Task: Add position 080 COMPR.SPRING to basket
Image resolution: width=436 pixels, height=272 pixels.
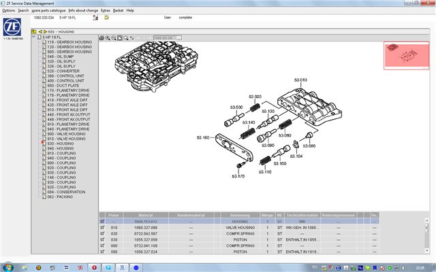Action: (102, 245)
